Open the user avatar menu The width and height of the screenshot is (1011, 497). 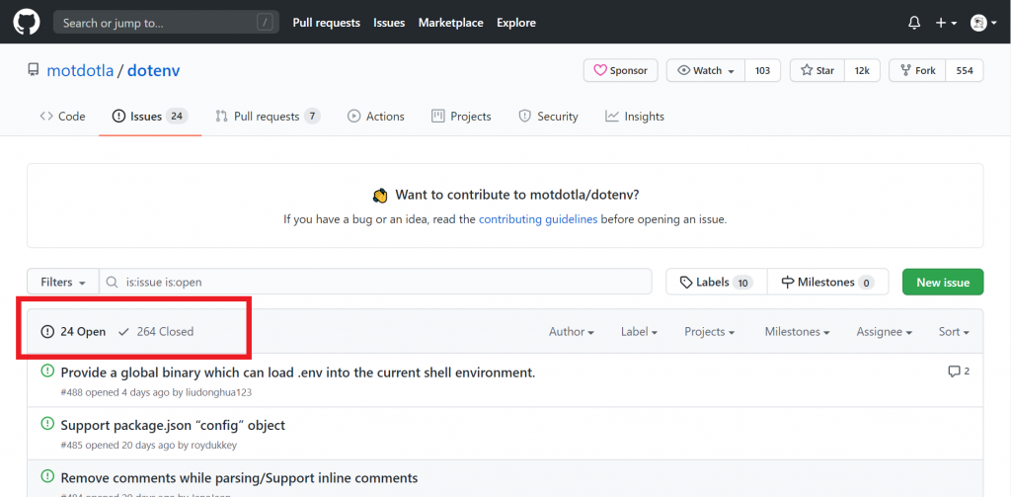[x=980, y=23]
